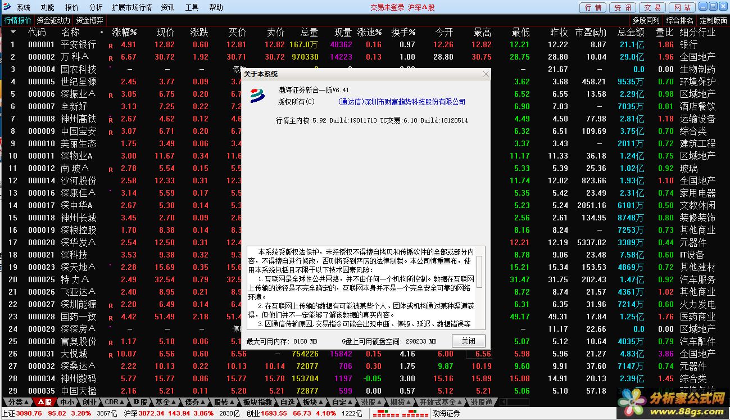Image resolution: width=730 pixels, height=420 pixels.
Task: Select stock row 000031 大悦城
Action: coord(365,354)
